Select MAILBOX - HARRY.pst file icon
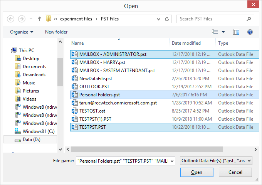The image size is (262, 185). [x=75, y=62]
